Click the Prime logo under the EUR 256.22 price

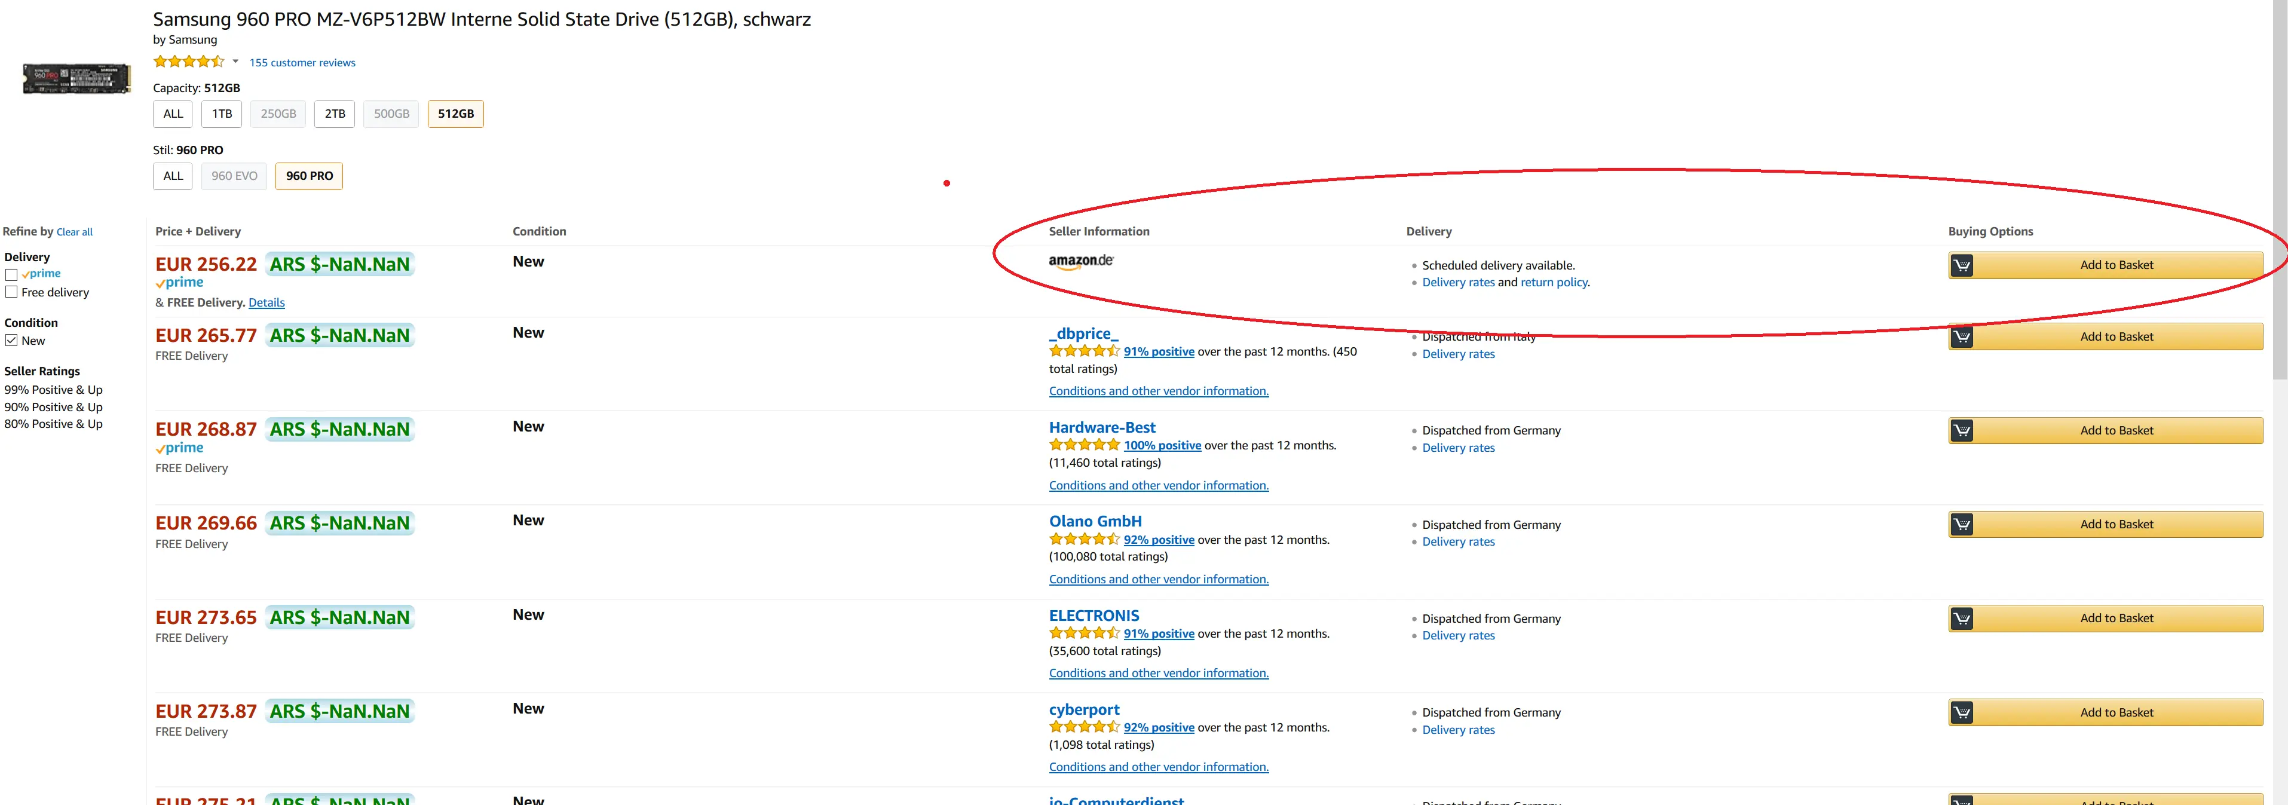point(179,283)
